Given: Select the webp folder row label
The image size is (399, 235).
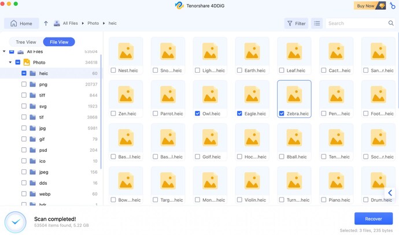Looking at the screenshot, I should coord(45,194).
